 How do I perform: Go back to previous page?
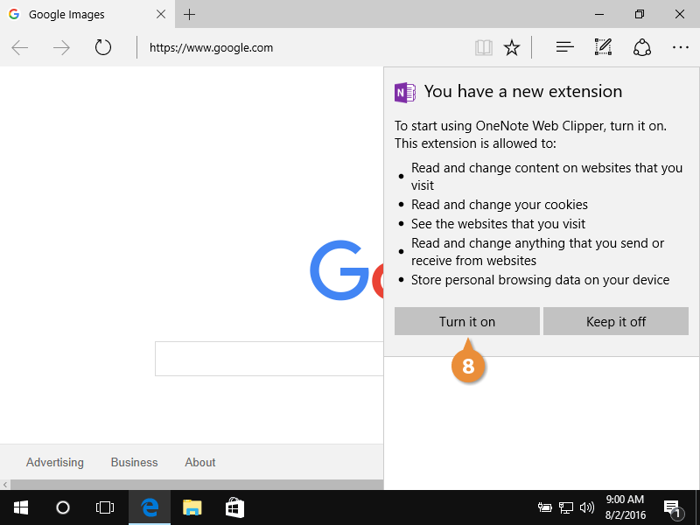point(20,47)
